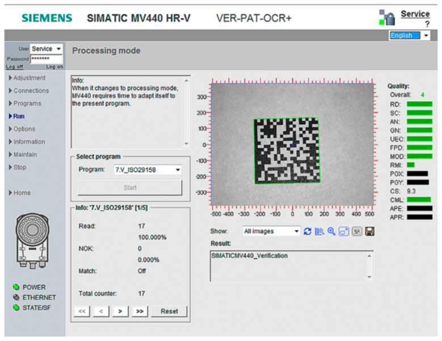This screenshot has height=341, width=442.
Task: Click the zoom region icon with chart
Action: 319,231
